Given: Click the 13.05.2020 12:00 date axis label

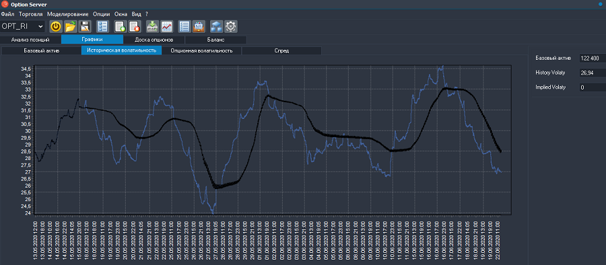Looking at the screenshot, I should tap(35, 240).
